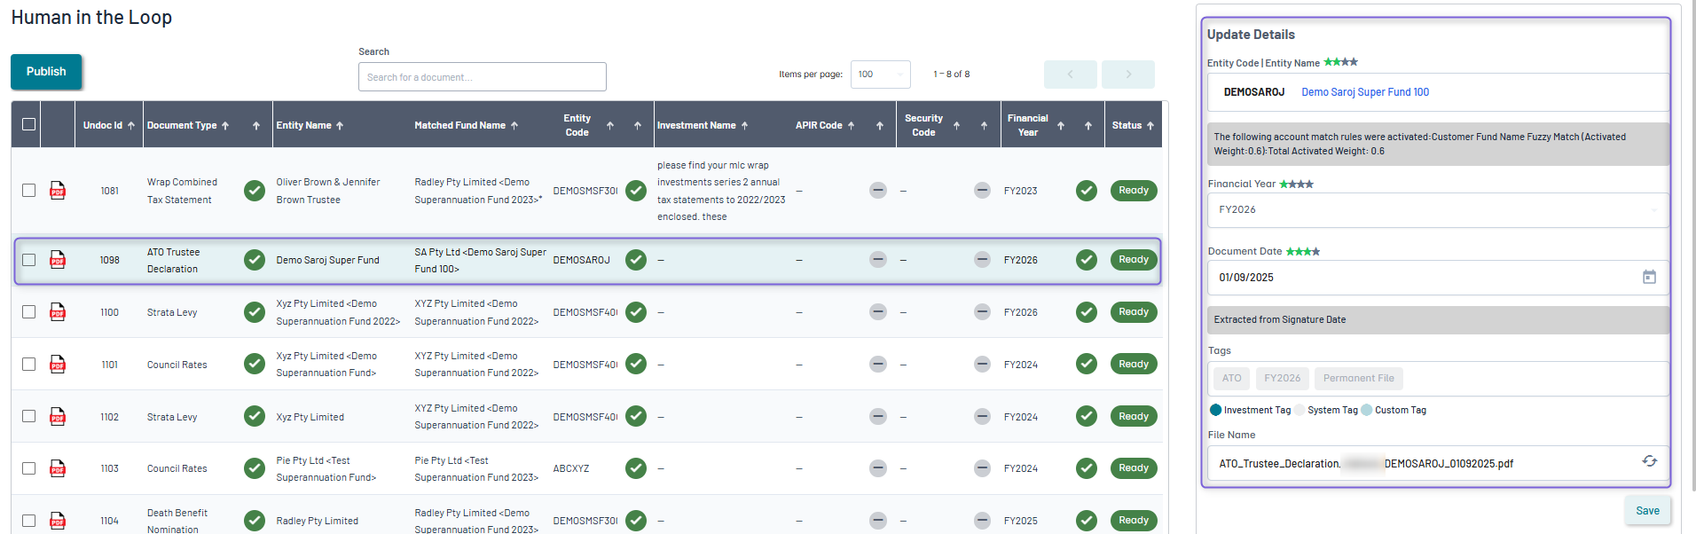The height and width of the screenshot is (534, 1696).
Task: Select Oliver Brown & Jennifer Brown Trustee cell
Action: [328, 191]
